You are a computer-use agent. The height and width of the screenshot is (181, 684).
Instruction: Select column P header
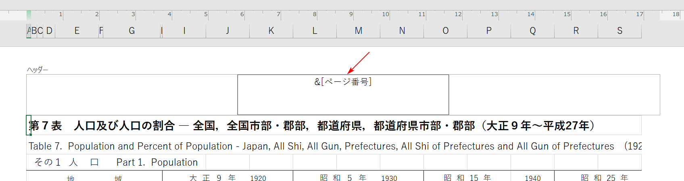coord(489,31)
